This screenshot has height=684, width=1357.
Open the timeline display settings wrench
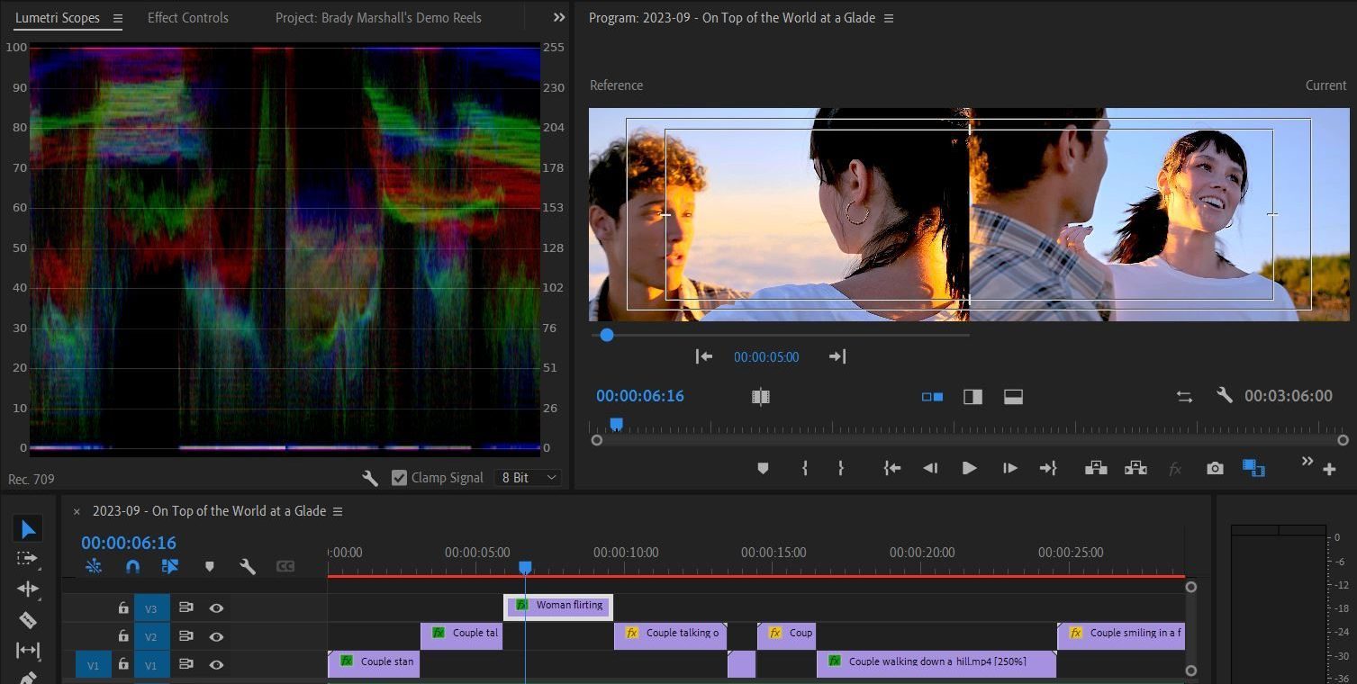coord(248,566)
